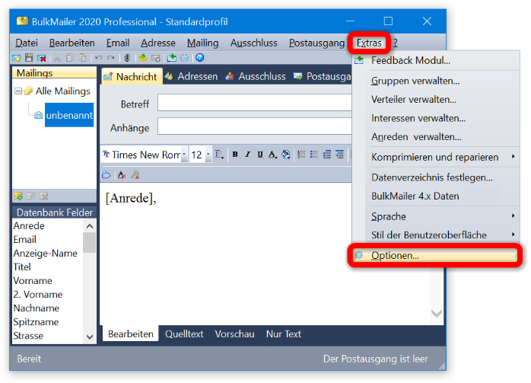This screenshot has height=383, width=531.
Task: Click the import addresses green arrow icon
Action: coord(142,58)
